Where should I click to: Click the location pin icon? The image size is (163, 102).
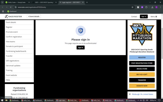tap(130, 94)
